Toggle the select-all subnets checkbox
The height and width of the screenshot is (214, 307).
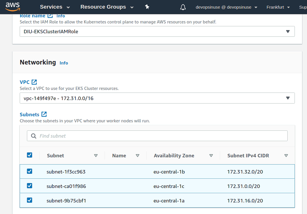tap(30, 155)
